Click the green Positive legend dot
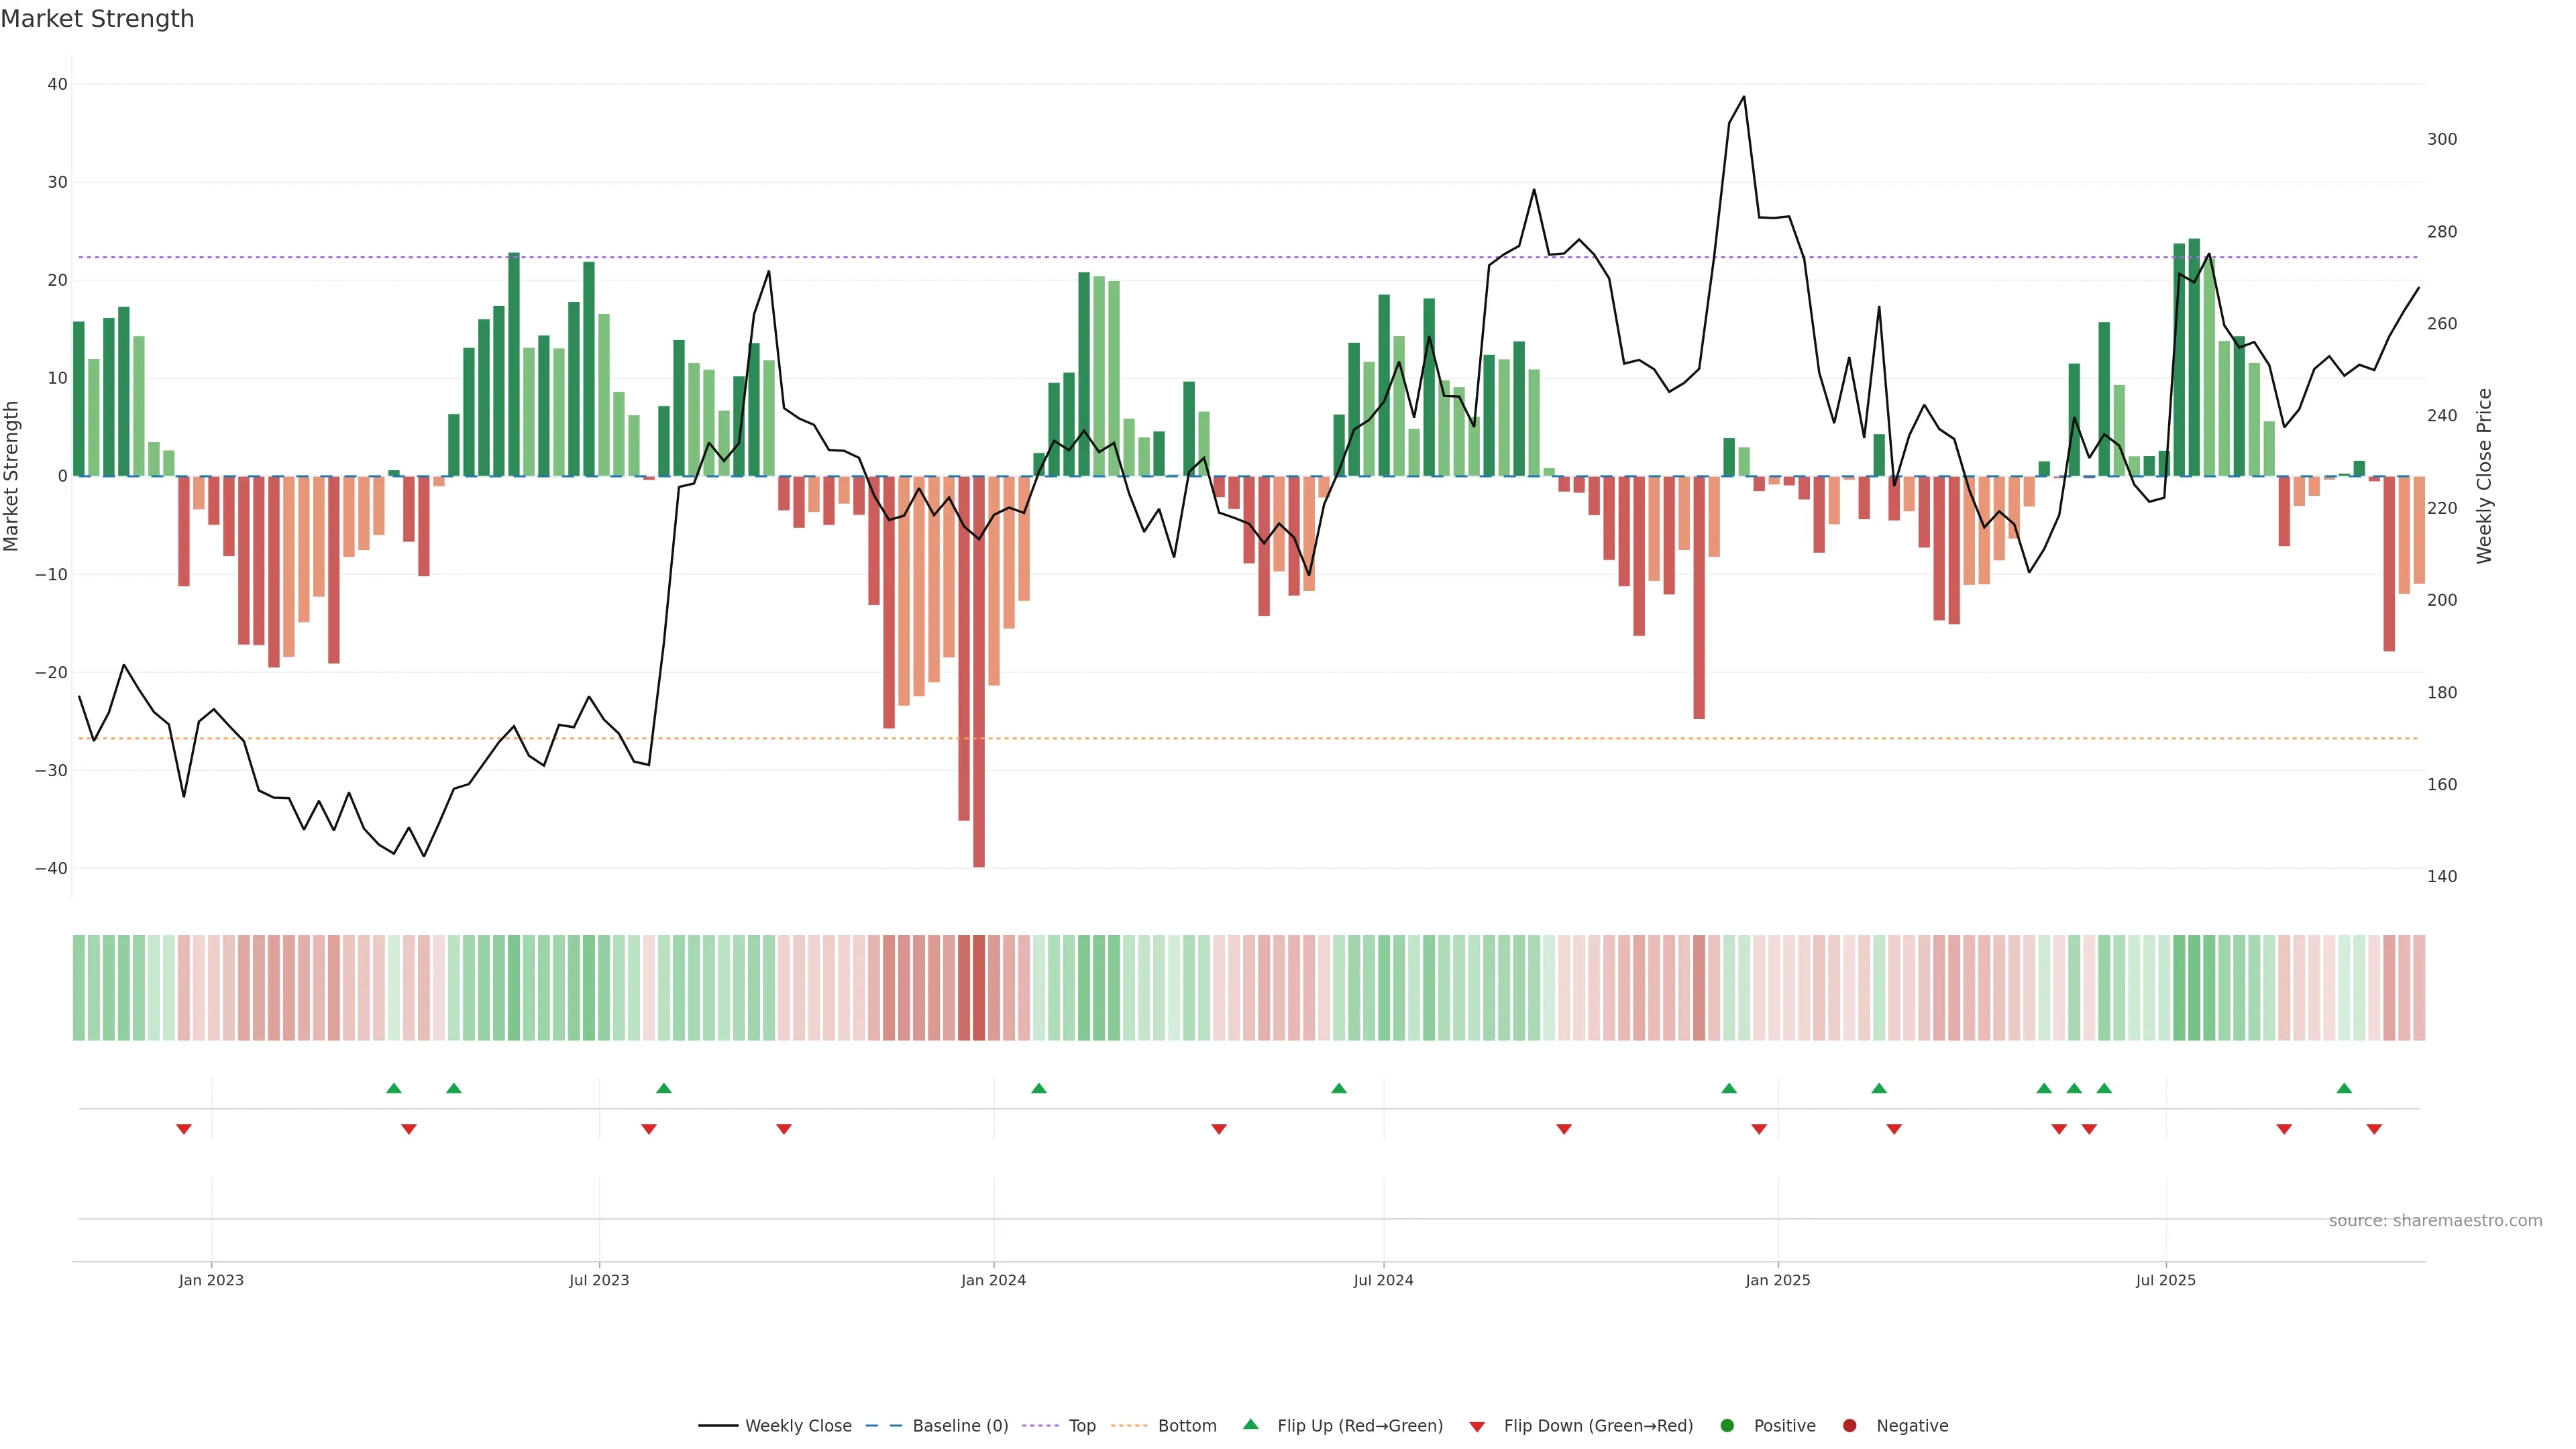 [x=1727, y=1426]
